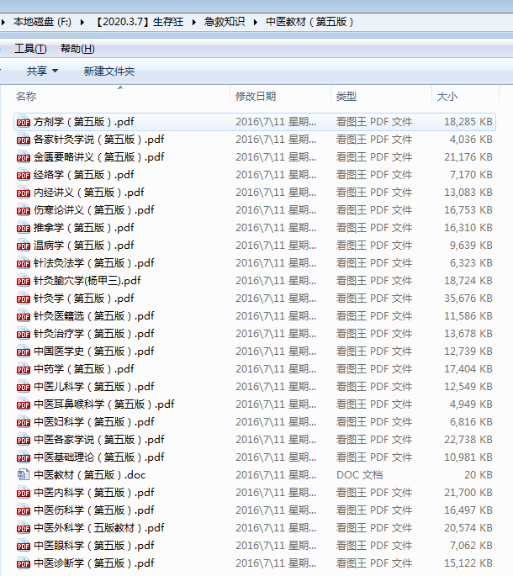Image resolution: width=513 pixels, height=576 pixels.
Task: Click size value 7,062 KB
Action: click(x=471, y=546)
